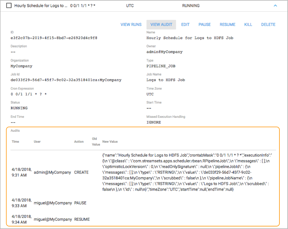Click the RUNNING status in the header row
Screen dimensions: 288x229
pyautogui.click(x=191, y=6)
